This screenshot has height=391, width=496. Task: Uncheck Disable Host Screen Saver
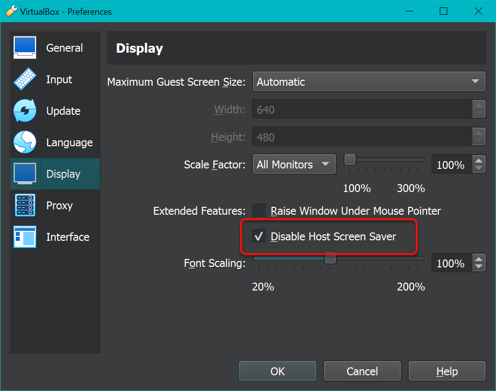[x=259, y=236]
